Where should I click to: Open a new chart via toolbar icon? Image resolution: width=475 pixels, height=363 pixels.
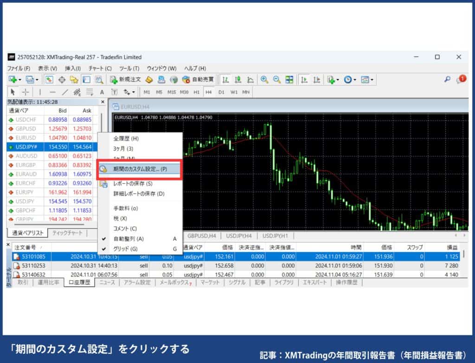click(13, 80)
